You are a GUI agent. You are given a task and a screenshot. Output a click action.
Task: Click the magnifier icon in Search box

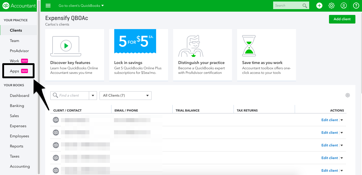pos(305,6)
